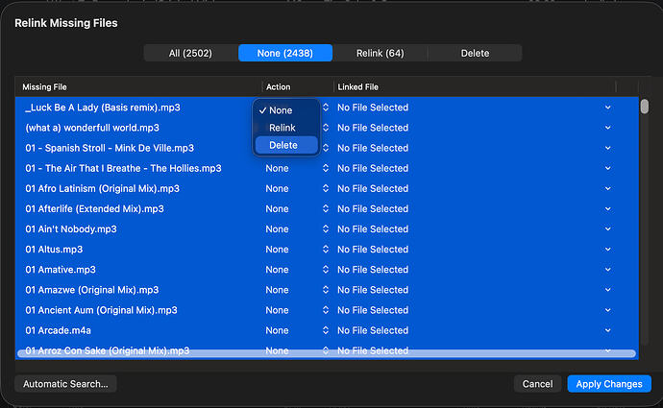Switch to the Delete filter tab

475,53
